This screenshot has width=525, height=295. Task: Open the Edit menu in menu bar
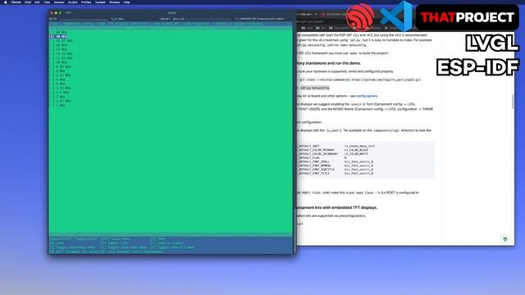pos(37,2)
